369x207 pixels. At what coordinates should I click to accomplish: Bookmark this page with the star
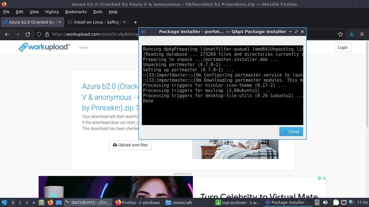tap(340, 34)
